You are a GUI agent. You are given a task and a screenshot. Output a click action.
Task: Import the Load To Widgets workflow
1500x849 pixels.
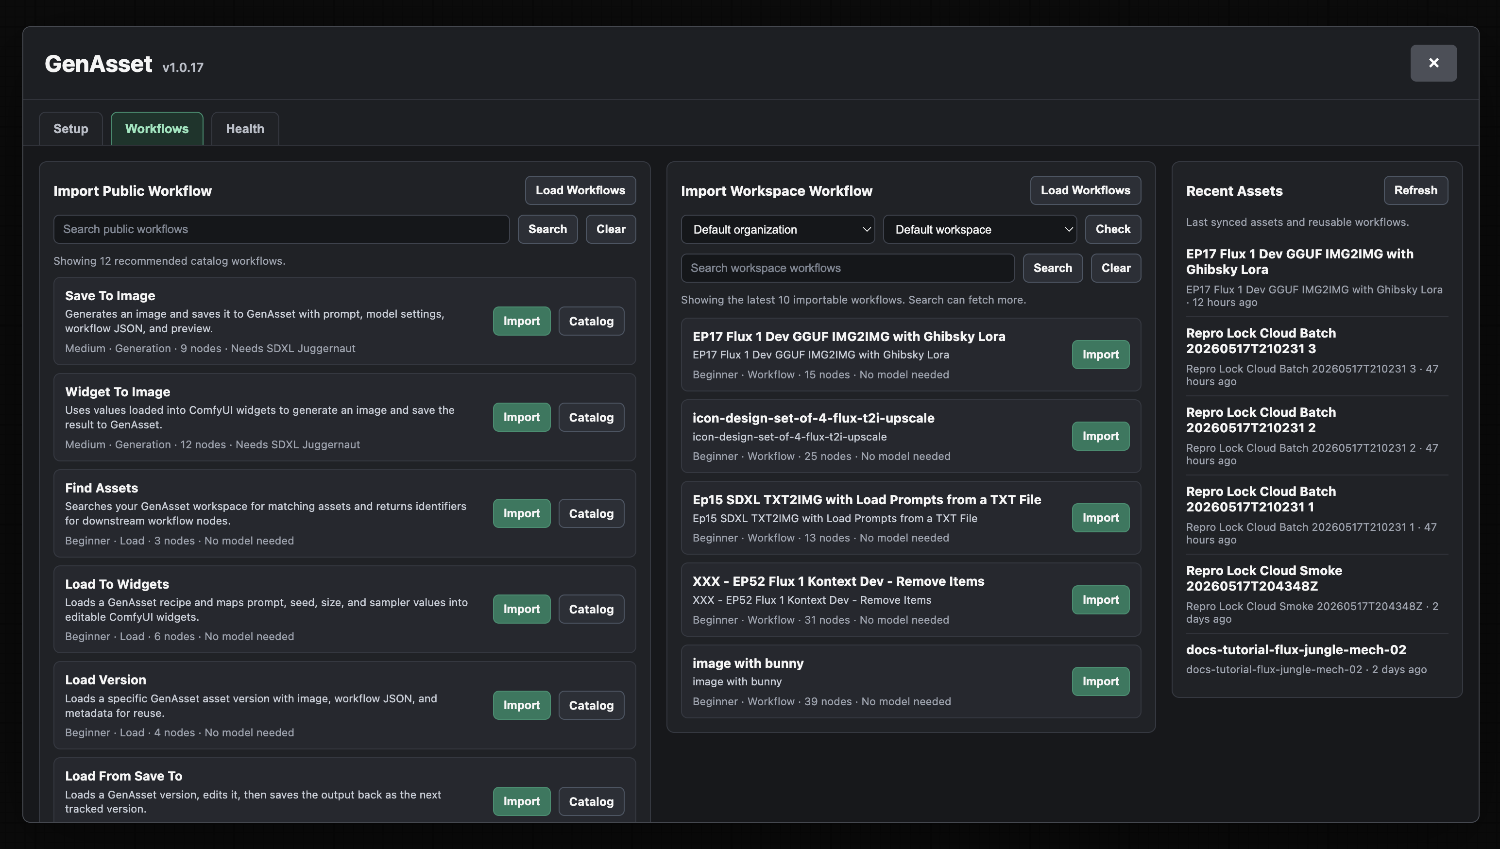[521, 610]
